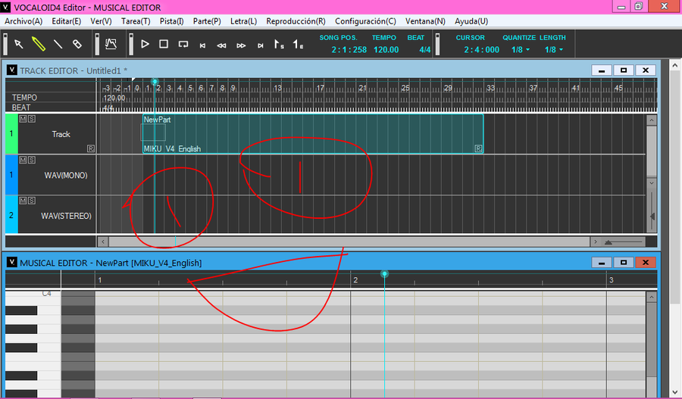Select the yellow pencil tool
This screenshot has width=682, height=399.
point(39,44)
